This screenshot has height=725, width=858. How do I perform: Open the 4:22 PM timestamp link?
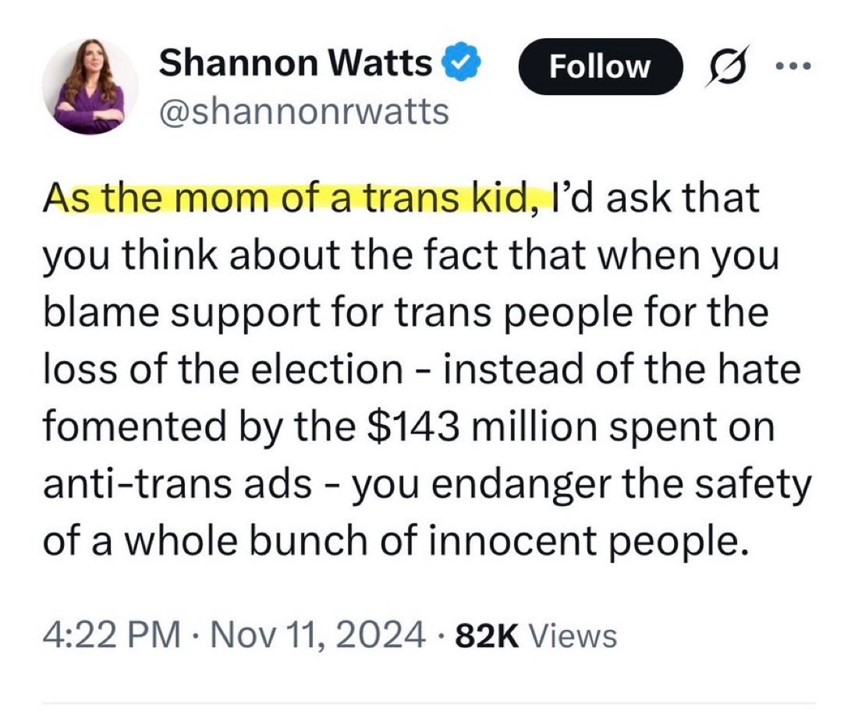112,635
